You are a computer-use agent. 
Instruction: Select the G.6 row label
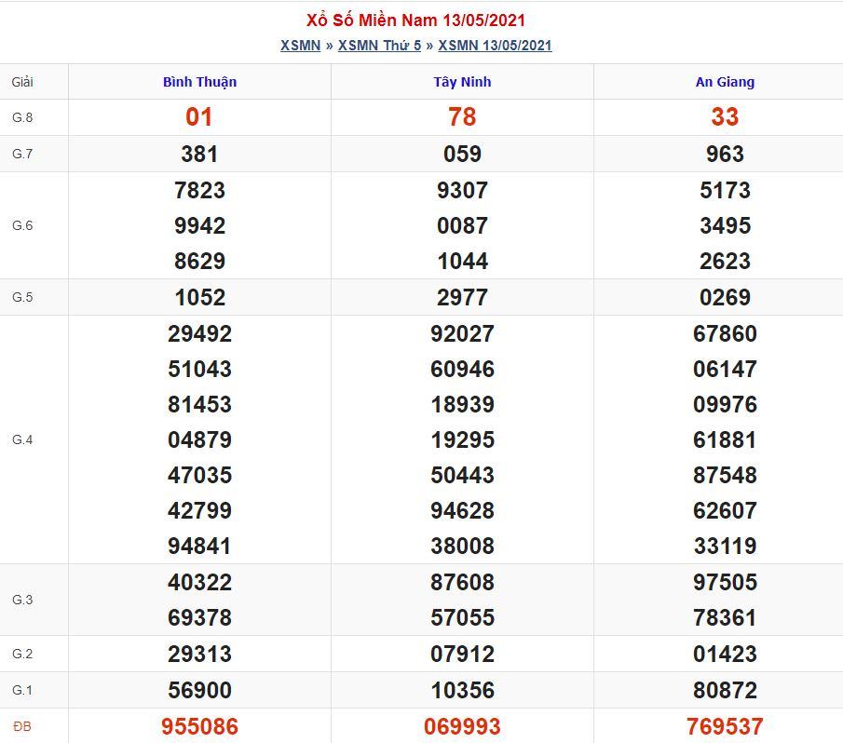22,225
